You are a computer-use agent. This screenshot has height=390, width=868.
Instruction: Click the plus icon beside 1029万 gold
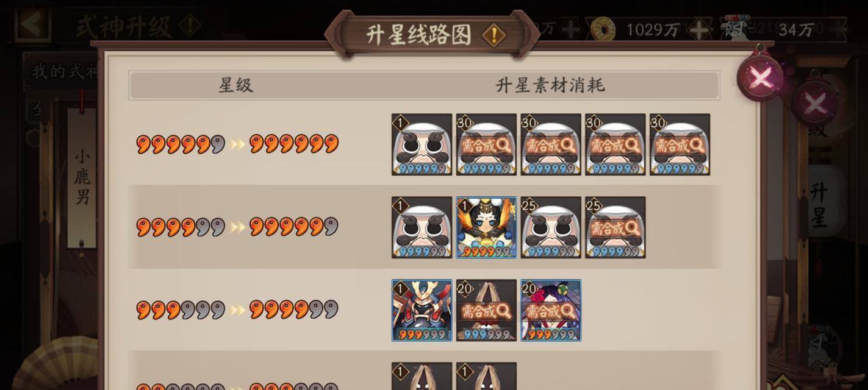[698, 29]
